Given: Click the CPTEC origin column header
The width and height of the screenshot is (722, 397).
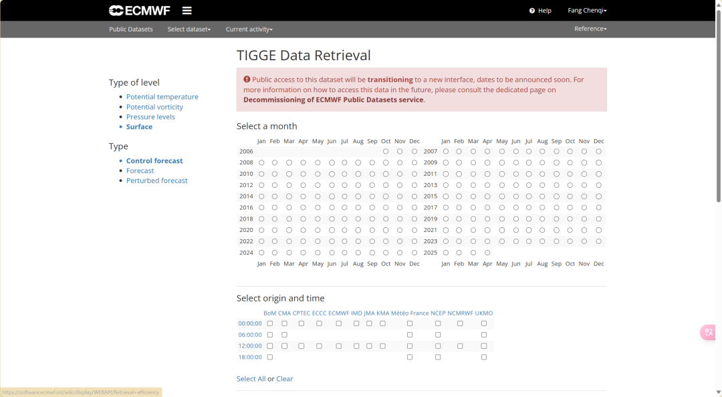Looking at the screenshot, I should tap(301, 313).
